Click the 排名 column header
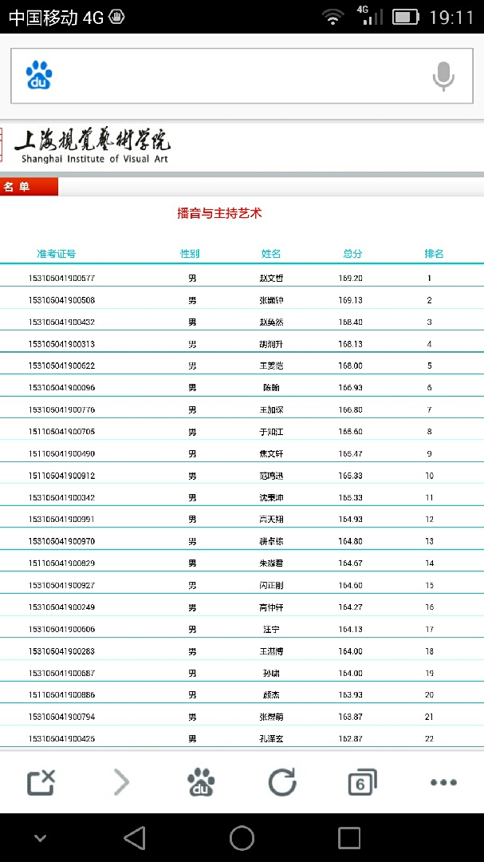484x862 pixels. [x=434, y=254]
